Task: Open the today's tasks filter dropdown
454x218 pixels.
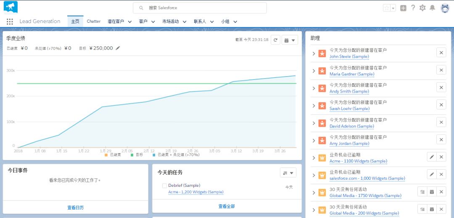Action: click(x=288, y=173)
